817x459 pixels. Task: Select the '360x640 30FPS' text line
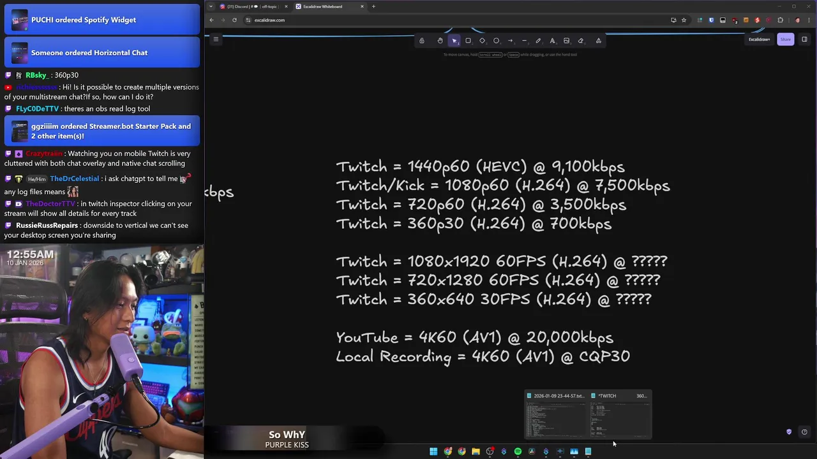[493, 300]
